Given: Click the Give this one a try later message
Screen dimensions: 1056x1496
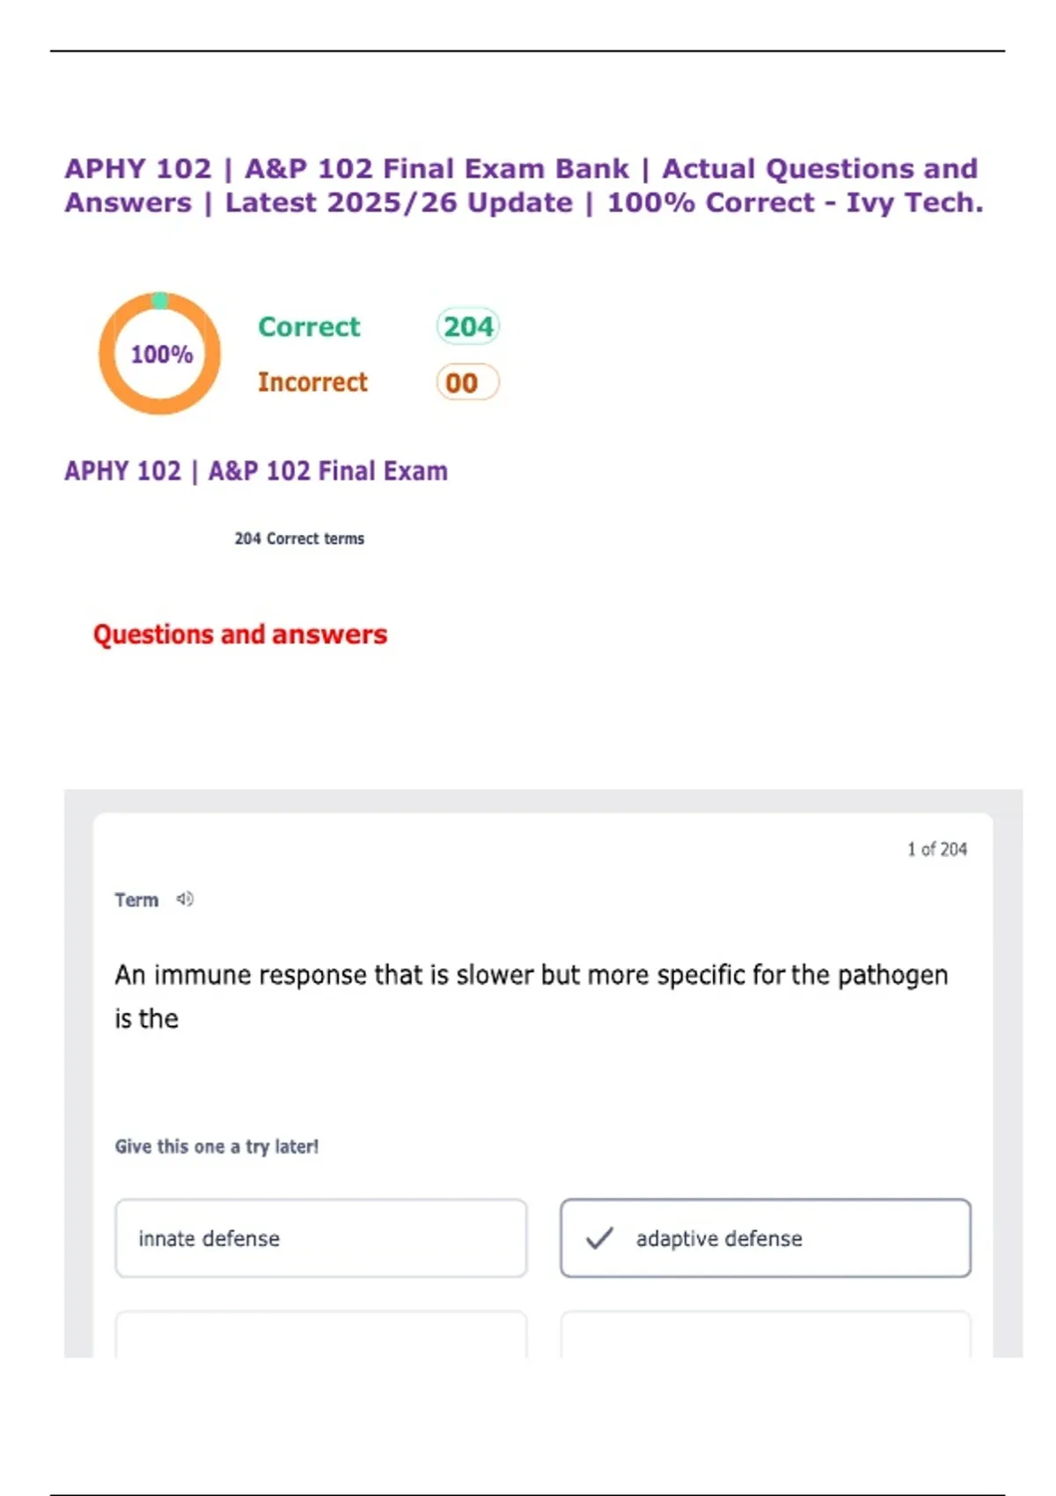Looking at the screenshot, I should click(216, 1147).
